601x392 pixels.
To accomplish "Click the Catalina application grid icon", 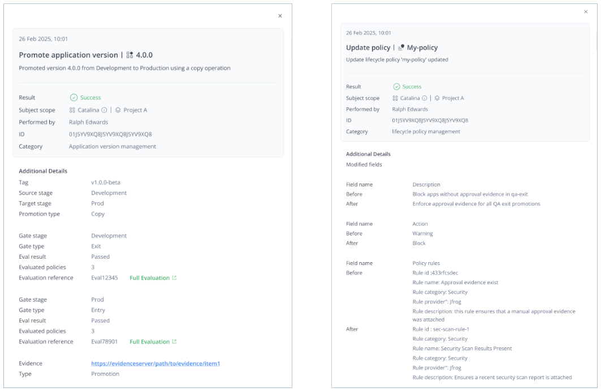I will coord(73,110).
